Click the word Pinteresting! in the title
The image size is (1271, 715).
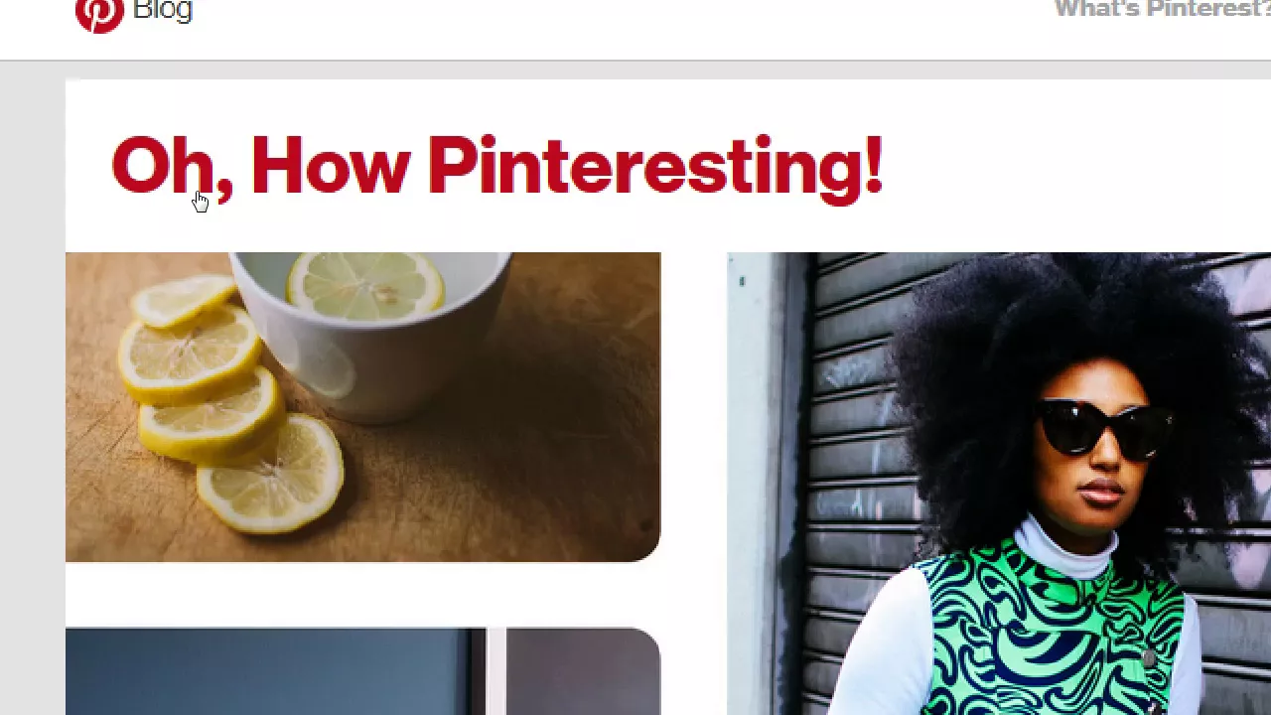tap(655, 169)
